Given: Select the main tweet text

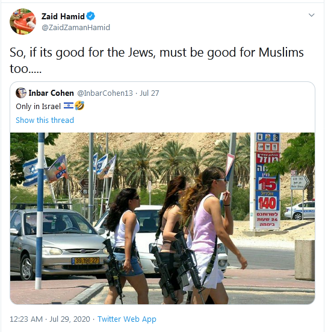Looking at the screenshot, I should point(156,60).
